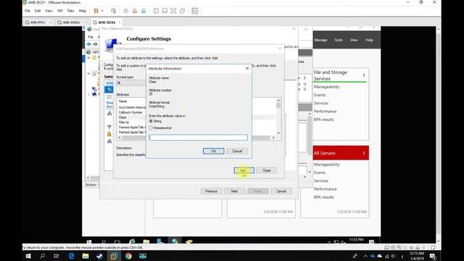Screen dimensions: 464x261
Task: Open the Server Manager Tools menu
Action: [339, 40]
